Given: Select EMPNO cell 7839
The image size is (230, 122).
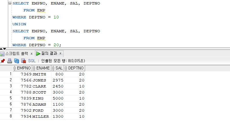Looking at the screenshot, I should tap(22, 98).
